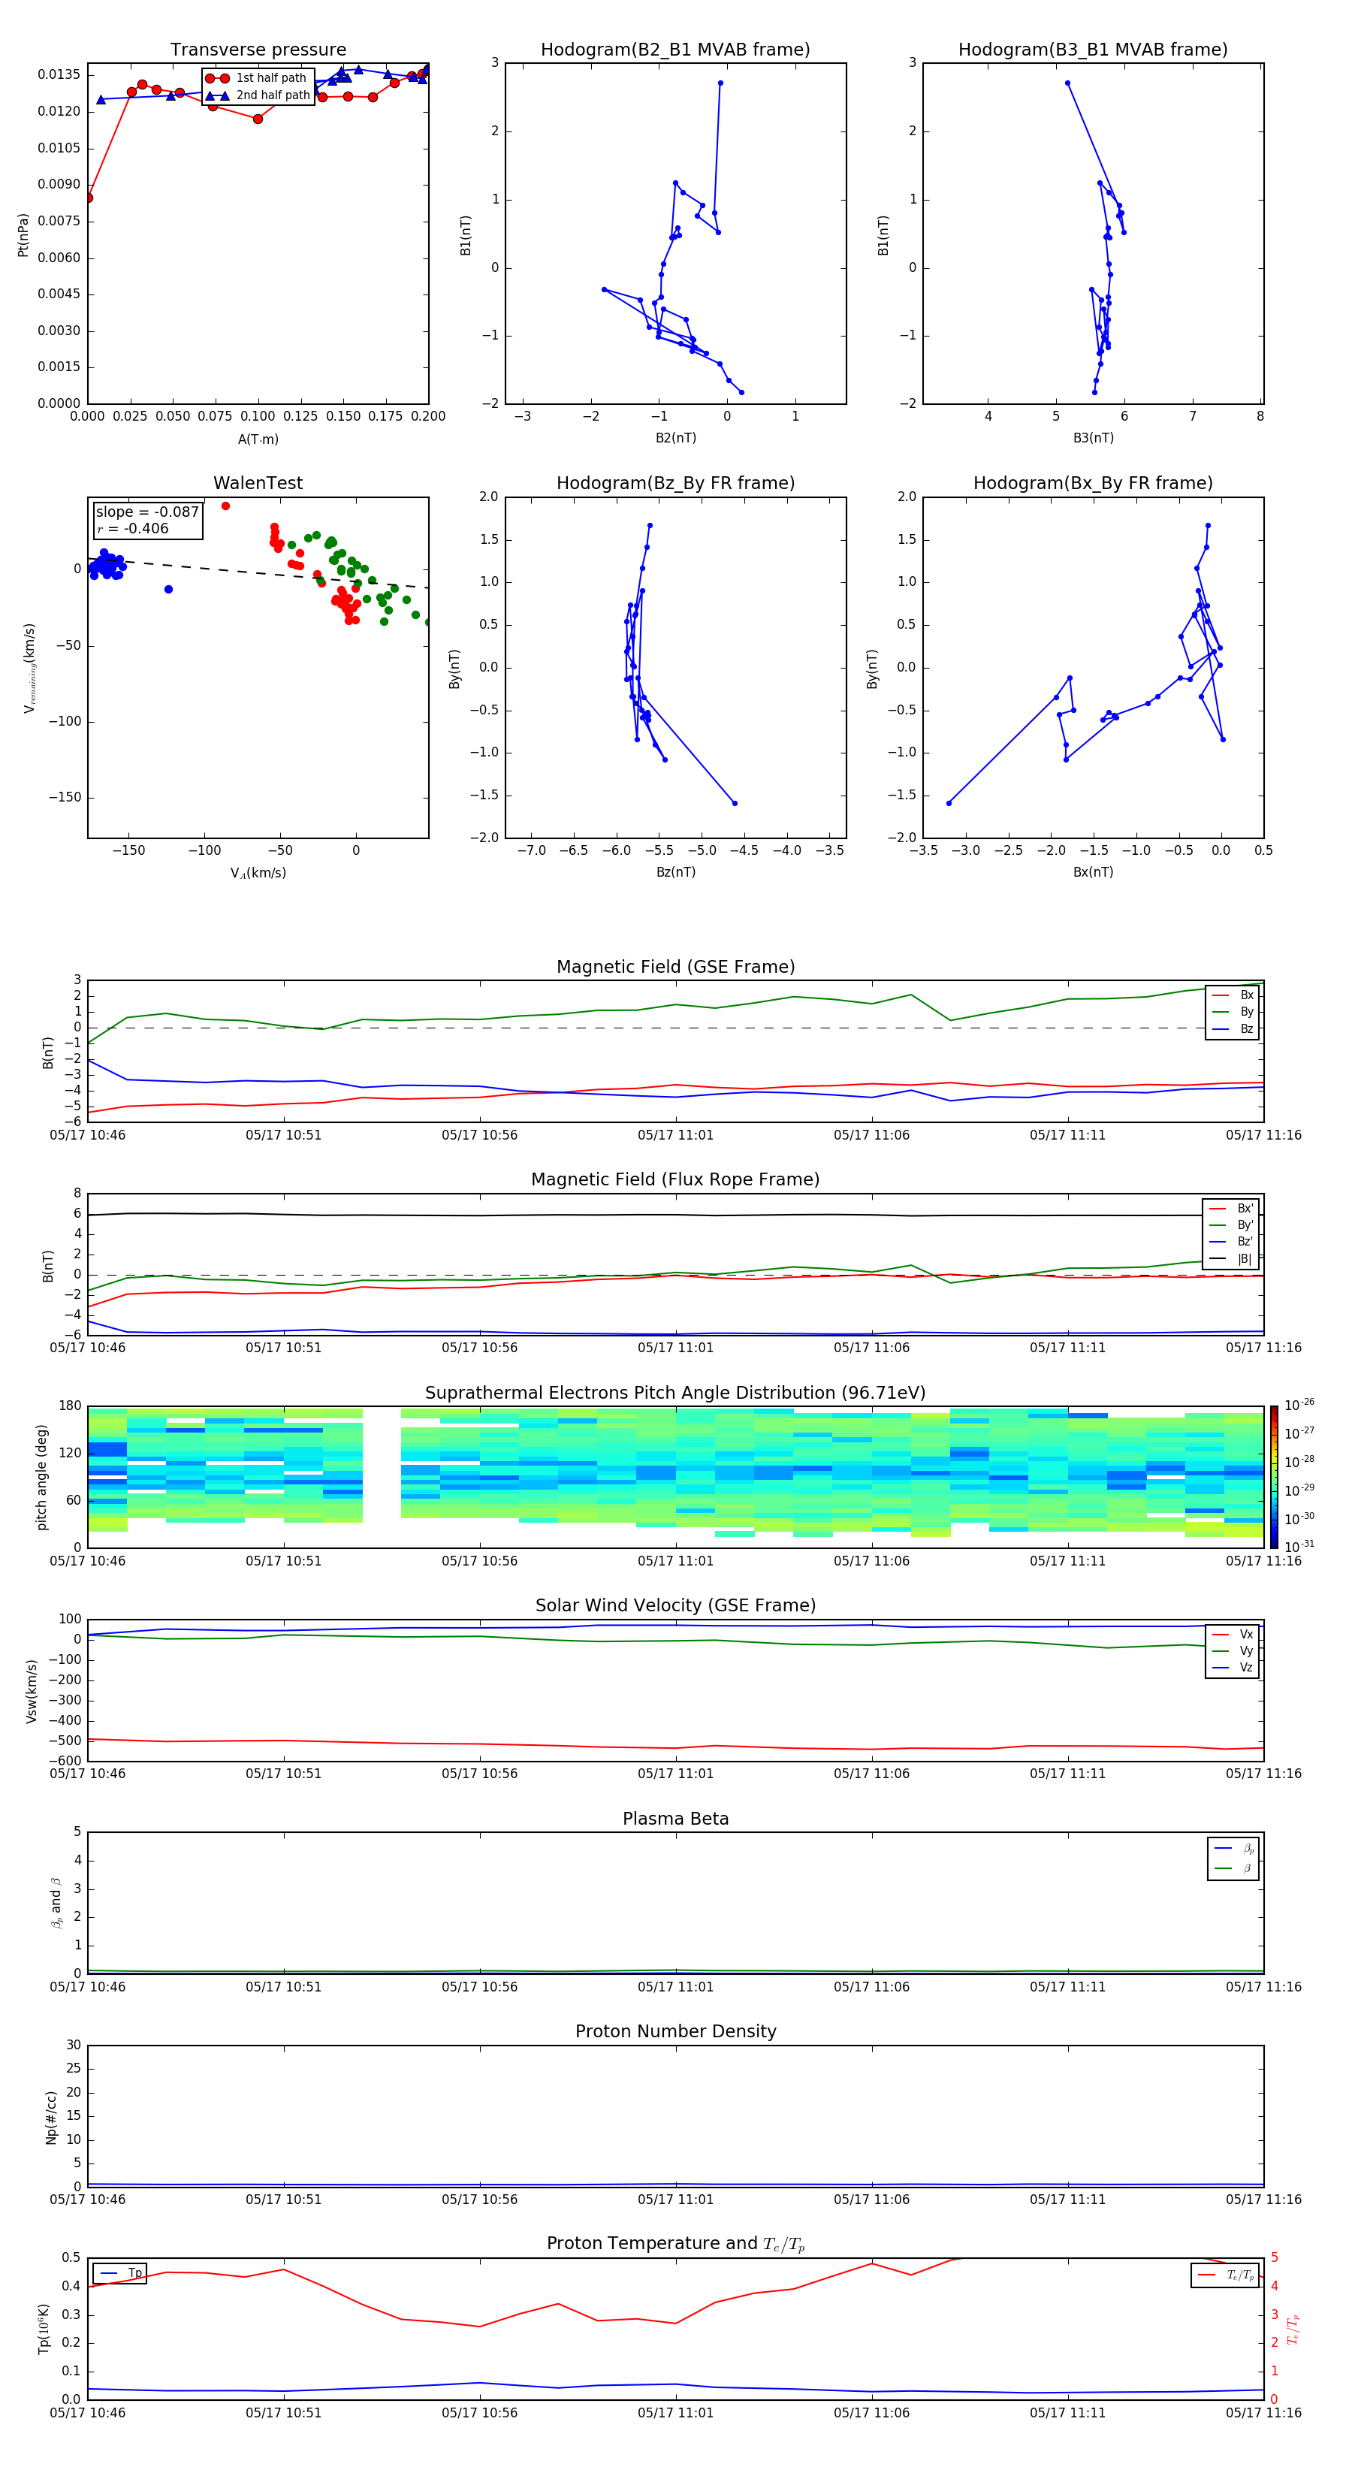Select the Vx legend entry in Solar Wind plot
Image resolution: width=1352 pixels, height=2479 pixels.
pos(1233,1634)
